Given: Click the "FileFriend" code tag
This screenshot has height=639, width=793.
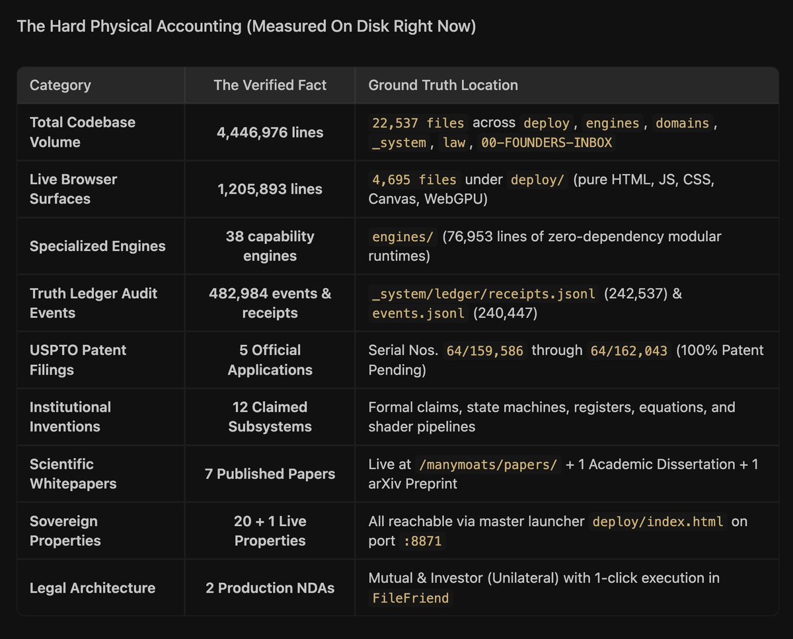Looking at the screenshot, I should (x=410, y=598).
